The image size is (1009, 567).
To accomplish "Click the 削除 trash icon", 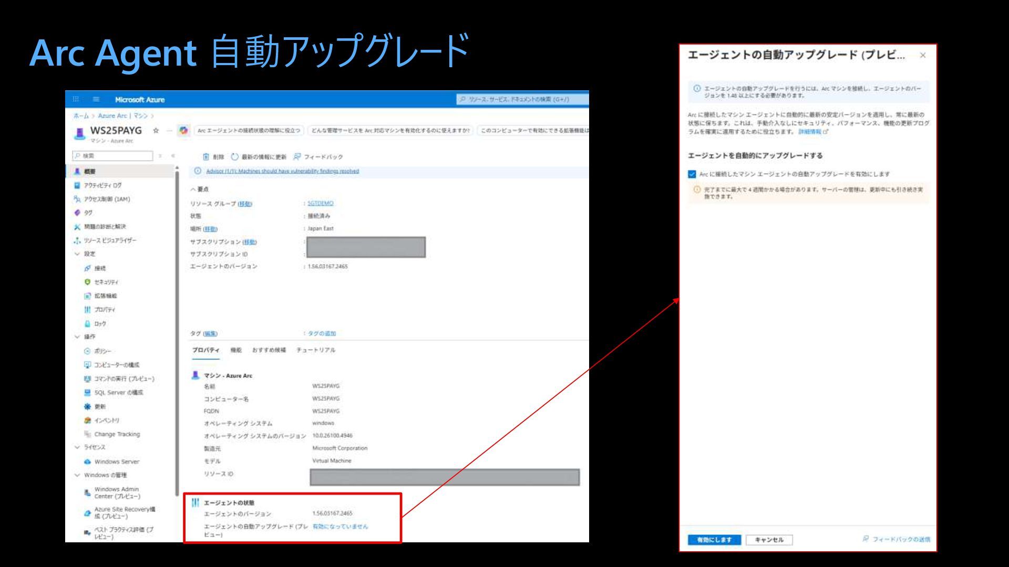I will [206, 156].
